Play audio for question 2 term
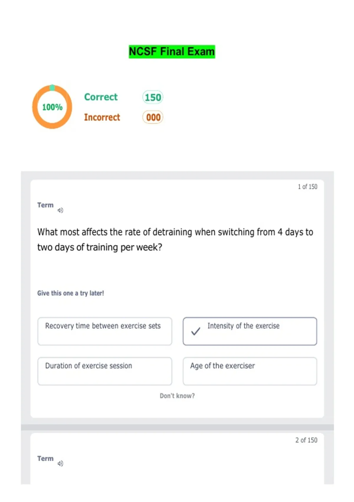This screenshot has height=502, width=354. [60, 463]
